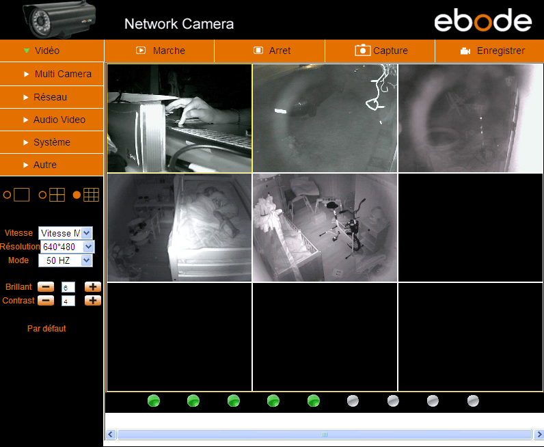Click the camera product image in header
Image resolution: width=544 pixels, height=447 pixels.
(59, 20)
